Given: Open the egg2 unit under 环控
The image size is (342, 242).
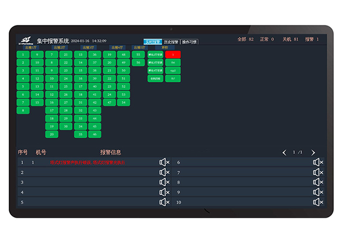Looking at the screenshot, I should point(173,71).
